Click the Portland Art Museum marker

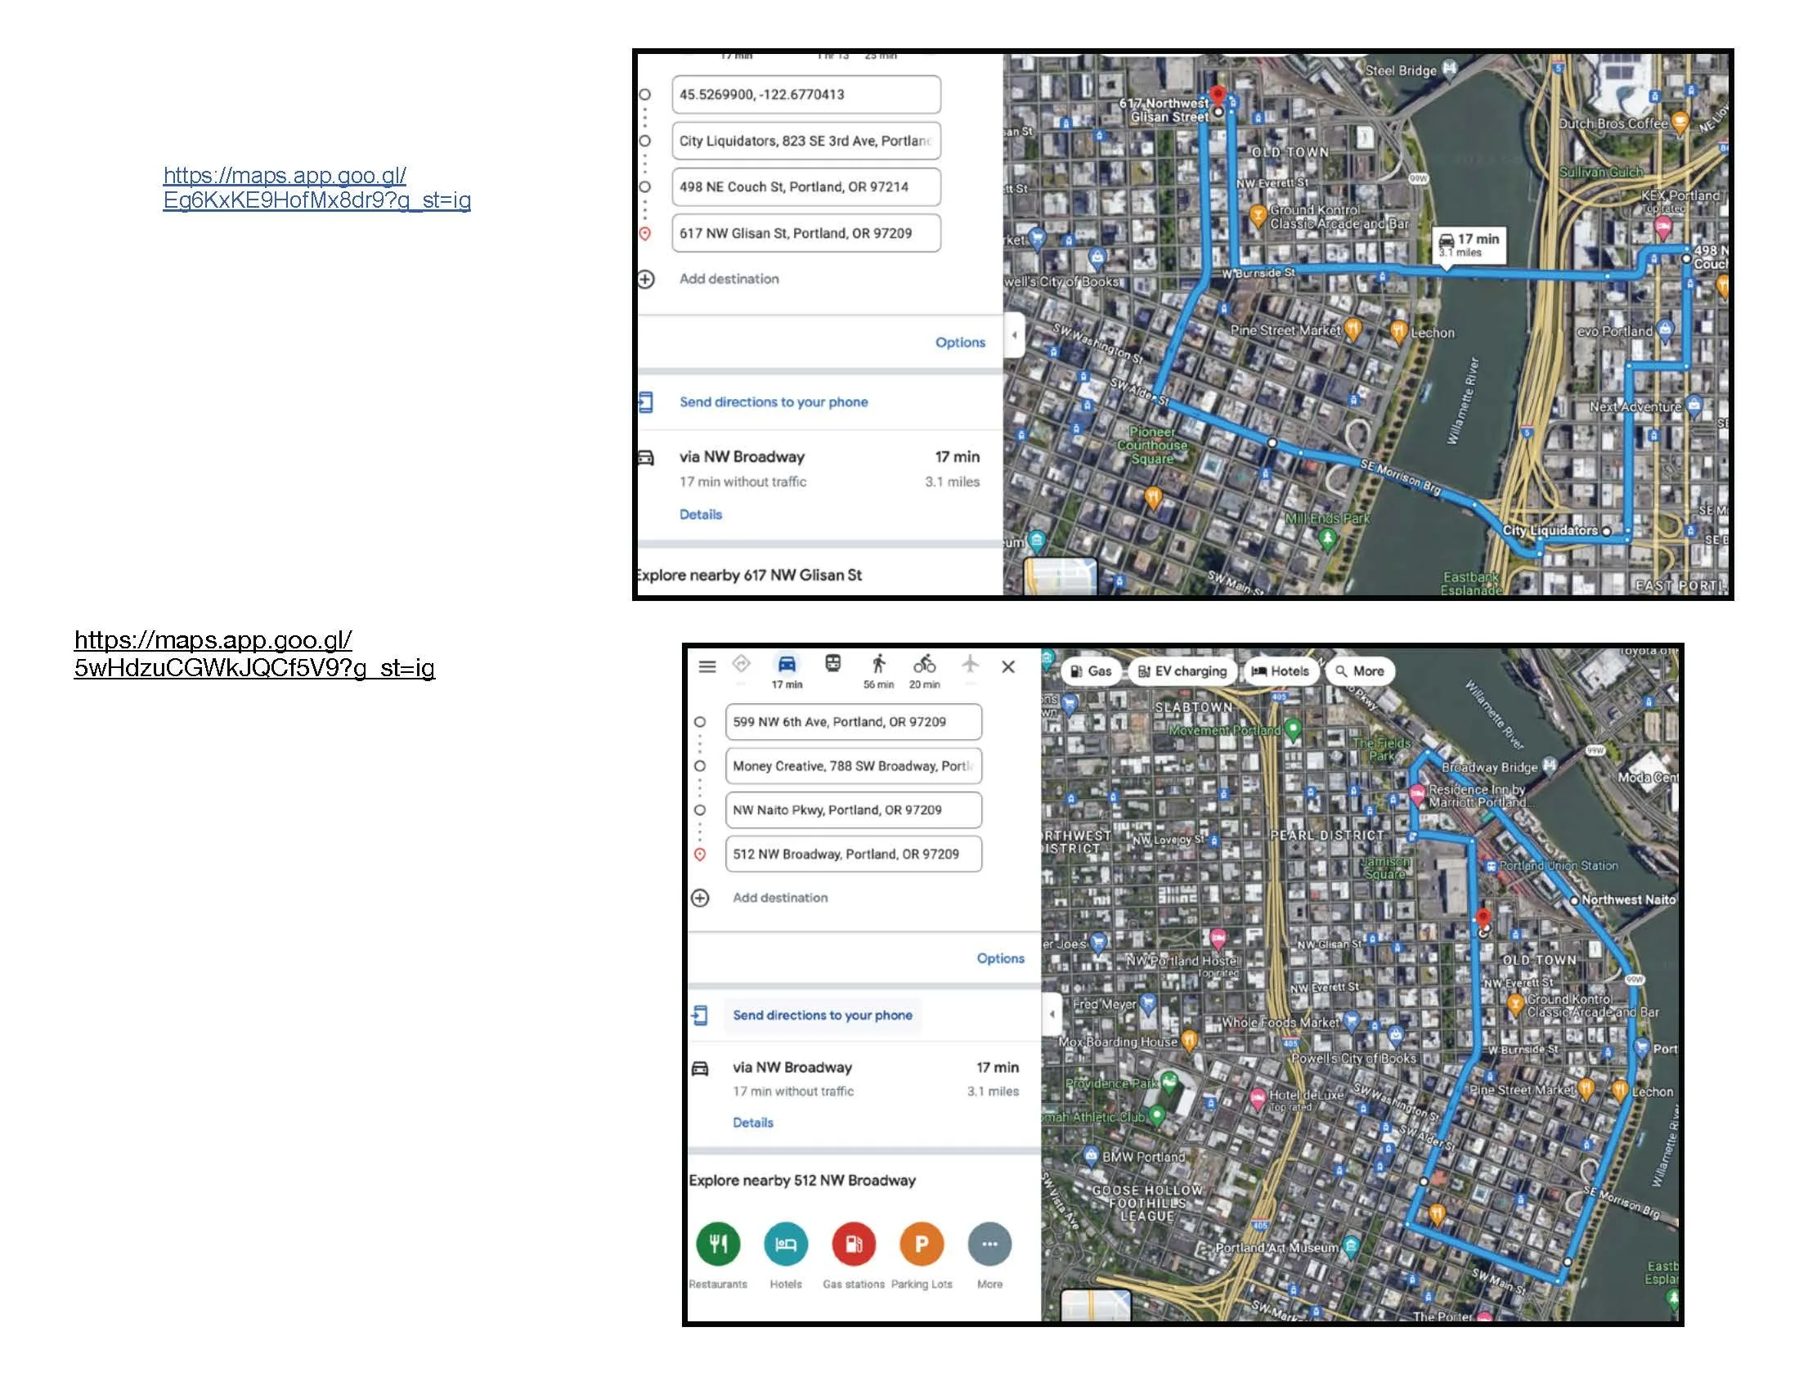(x=1351, y=1247)
